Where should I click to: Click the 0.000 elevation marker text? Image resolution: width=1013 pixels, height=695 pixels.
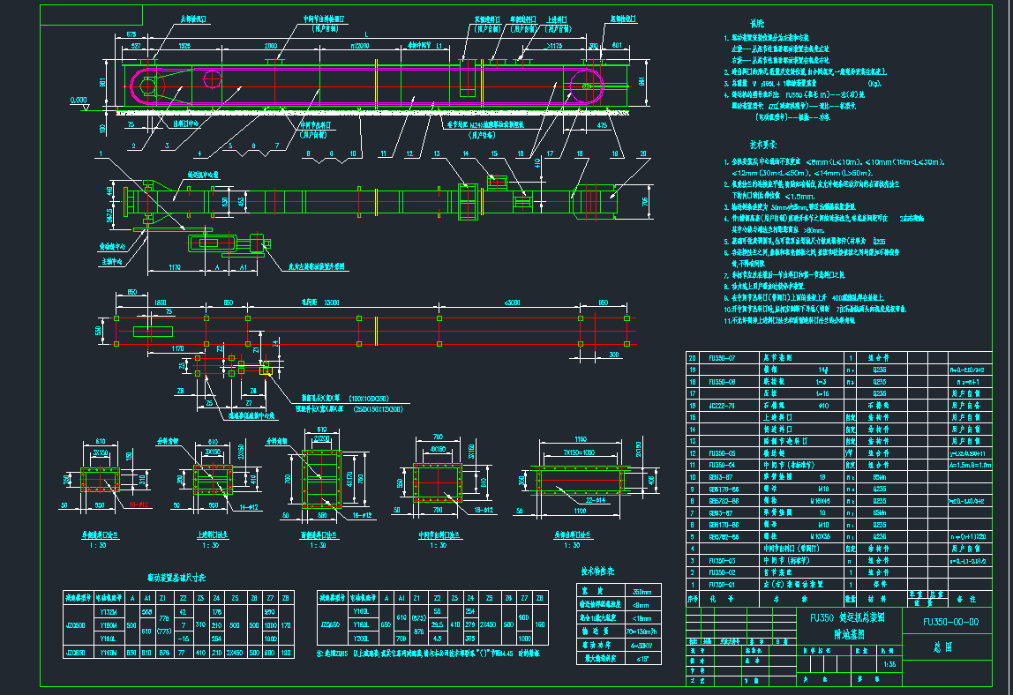[x=79, y=101]
